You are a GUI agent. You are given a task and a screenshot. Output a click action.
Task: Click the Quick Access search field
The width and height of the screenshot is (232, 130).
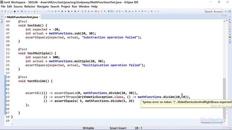click(x=214, y=12)
